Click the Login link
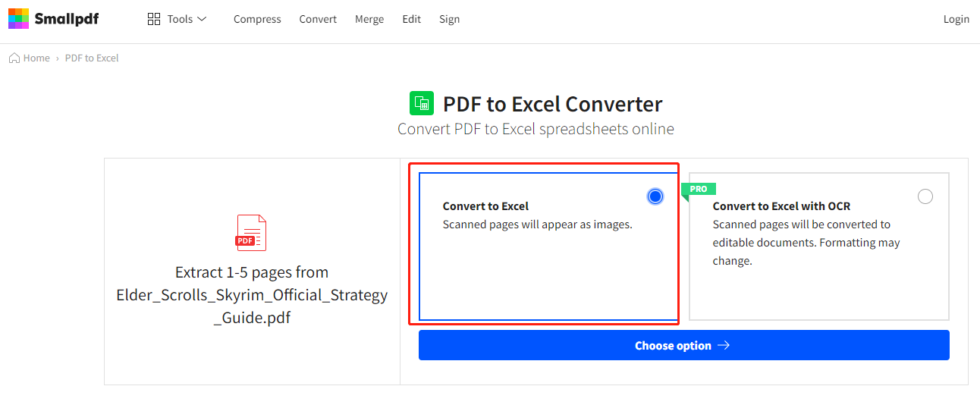This screenshot has height=405, width=980. point(956,19)
